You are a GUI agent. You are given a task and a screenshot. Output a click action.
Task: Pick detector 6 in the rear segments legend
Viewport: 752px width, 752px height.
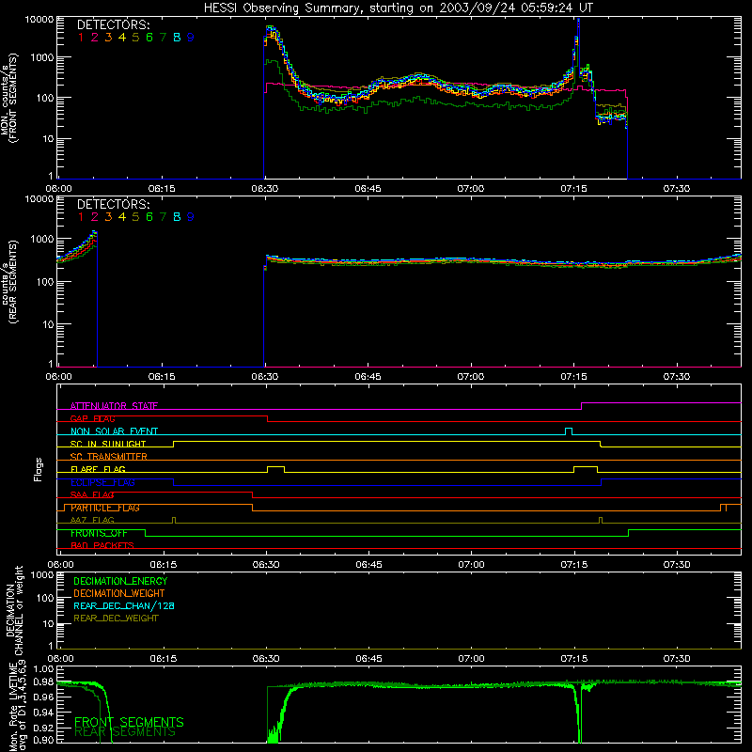[x=149, y=217]
